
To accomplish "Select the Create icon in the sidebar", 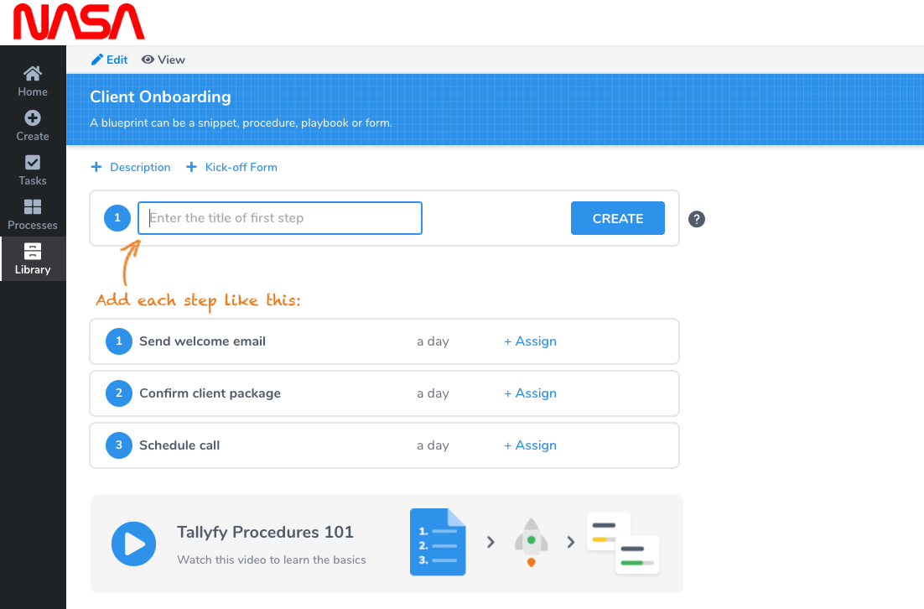I will tap(33, 126).
